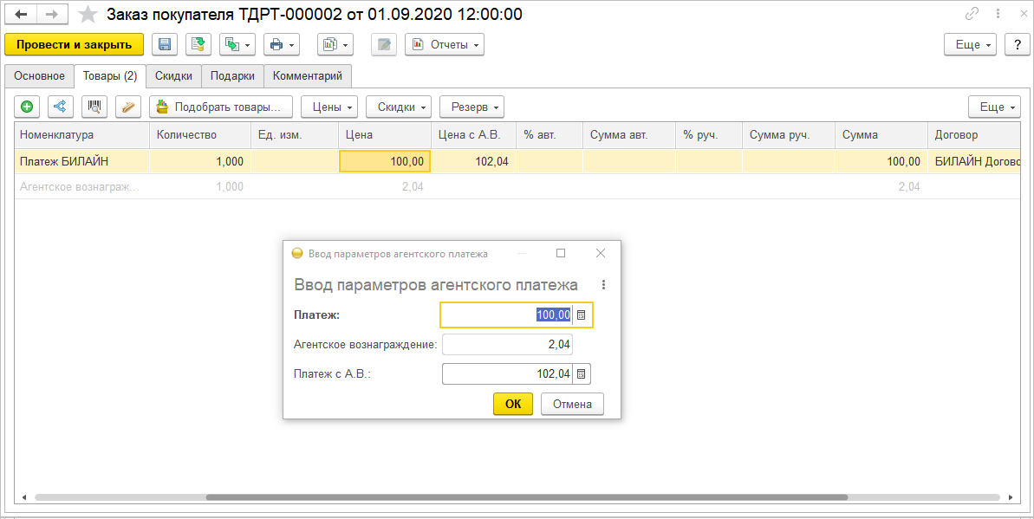Open the Скидки dropdown in the table toolbar
The width and height of the screenshot is (1034, 519).
coord(399,107)
